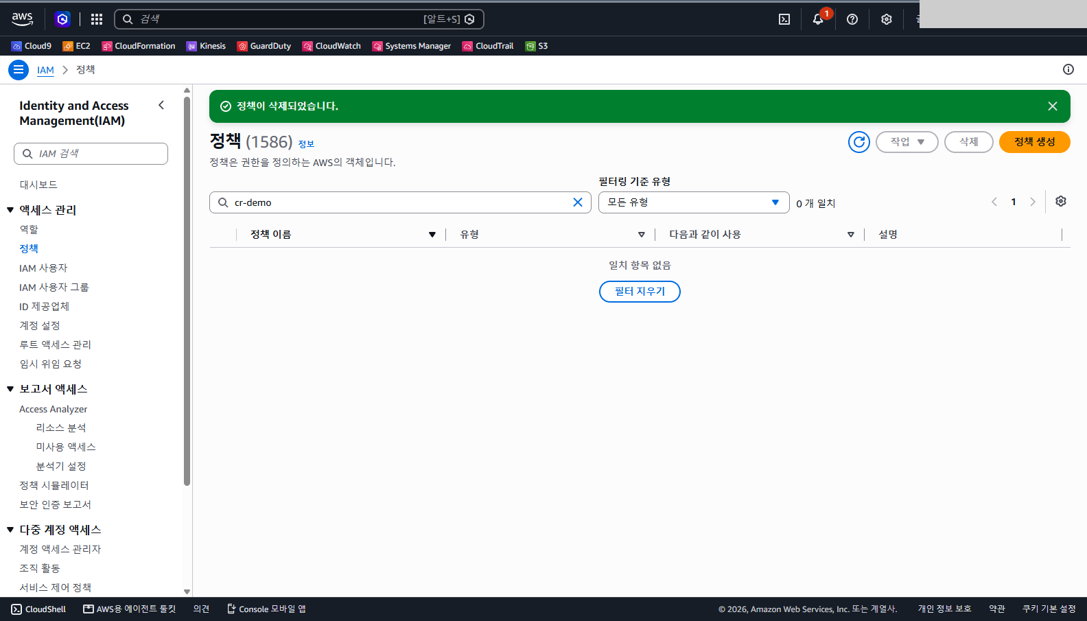The height and width of the screenshot is (621, 1087).
Task: Dismiss the policy deleted success banner
Action: (1053, 106)
